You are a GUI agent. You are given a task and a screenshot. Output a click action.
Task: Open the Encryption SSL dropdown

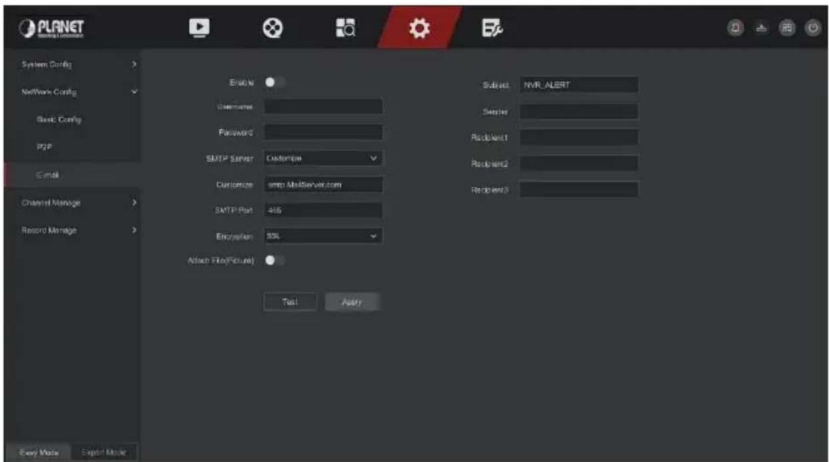[x=323, y=235]
